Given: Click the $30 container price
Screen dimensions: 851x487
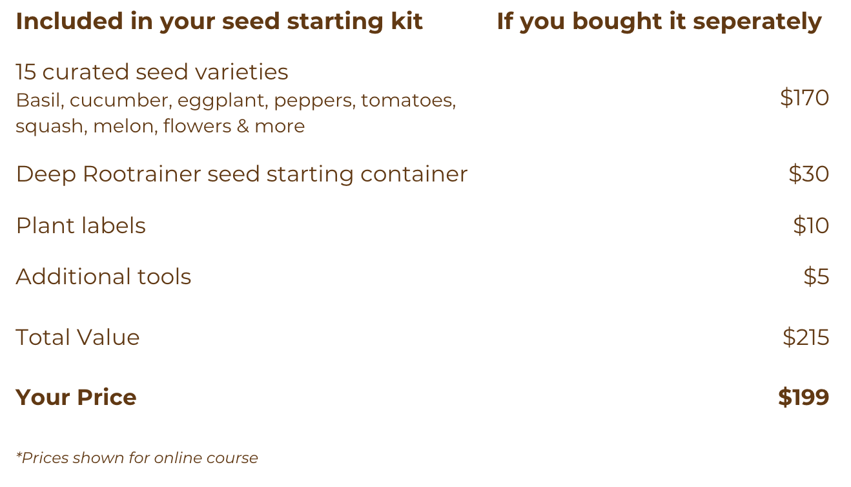Looking at the screenshot, I should tap(808, 174).
